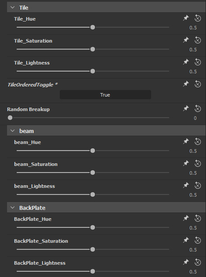Reset BackPlate_Lightness to its default value
Viewport: 206px width, 277px height.
pyautogui.click(x=198, y=262)
